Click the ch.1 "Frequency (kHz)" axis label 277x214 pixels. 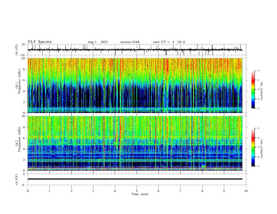tap(20, 81)
